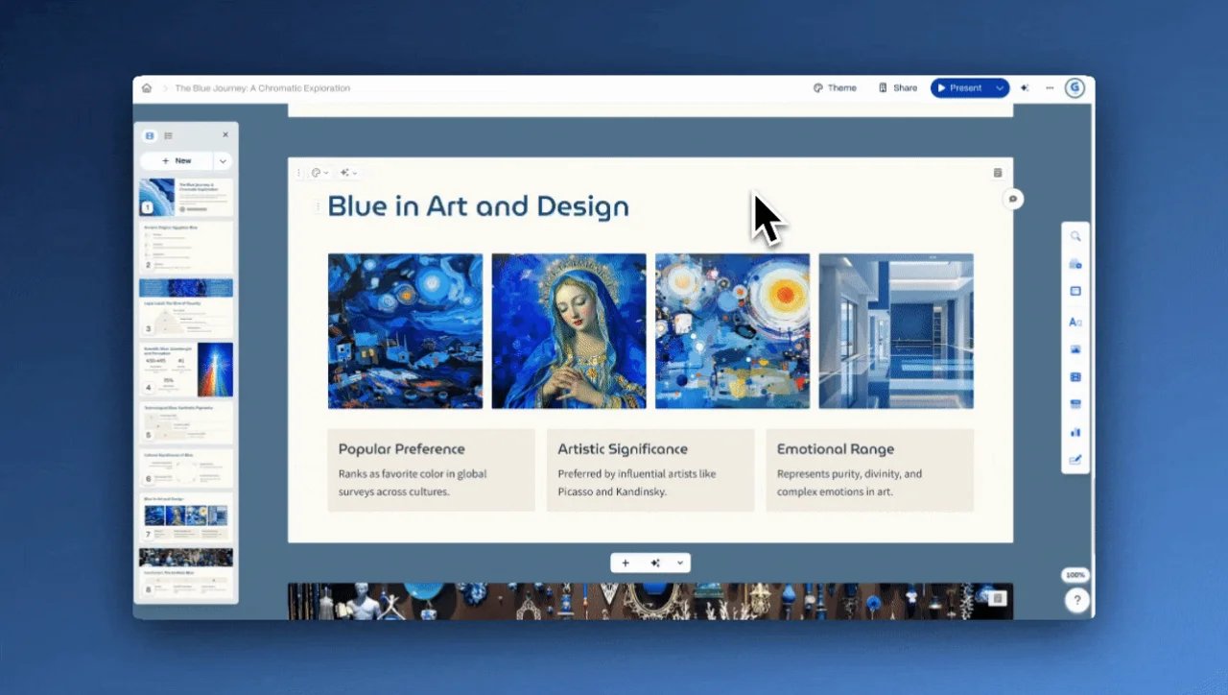The width and height of the screenshot is (1228, 695).
Task: Click the 100% zoom level indicator
Action: click(x=1075, y=575)
